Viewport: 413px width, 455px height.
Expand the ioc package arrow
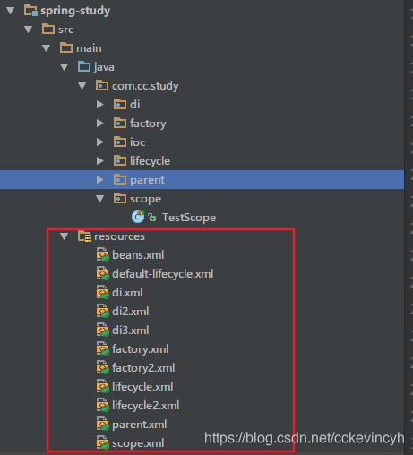pos(100,142)
